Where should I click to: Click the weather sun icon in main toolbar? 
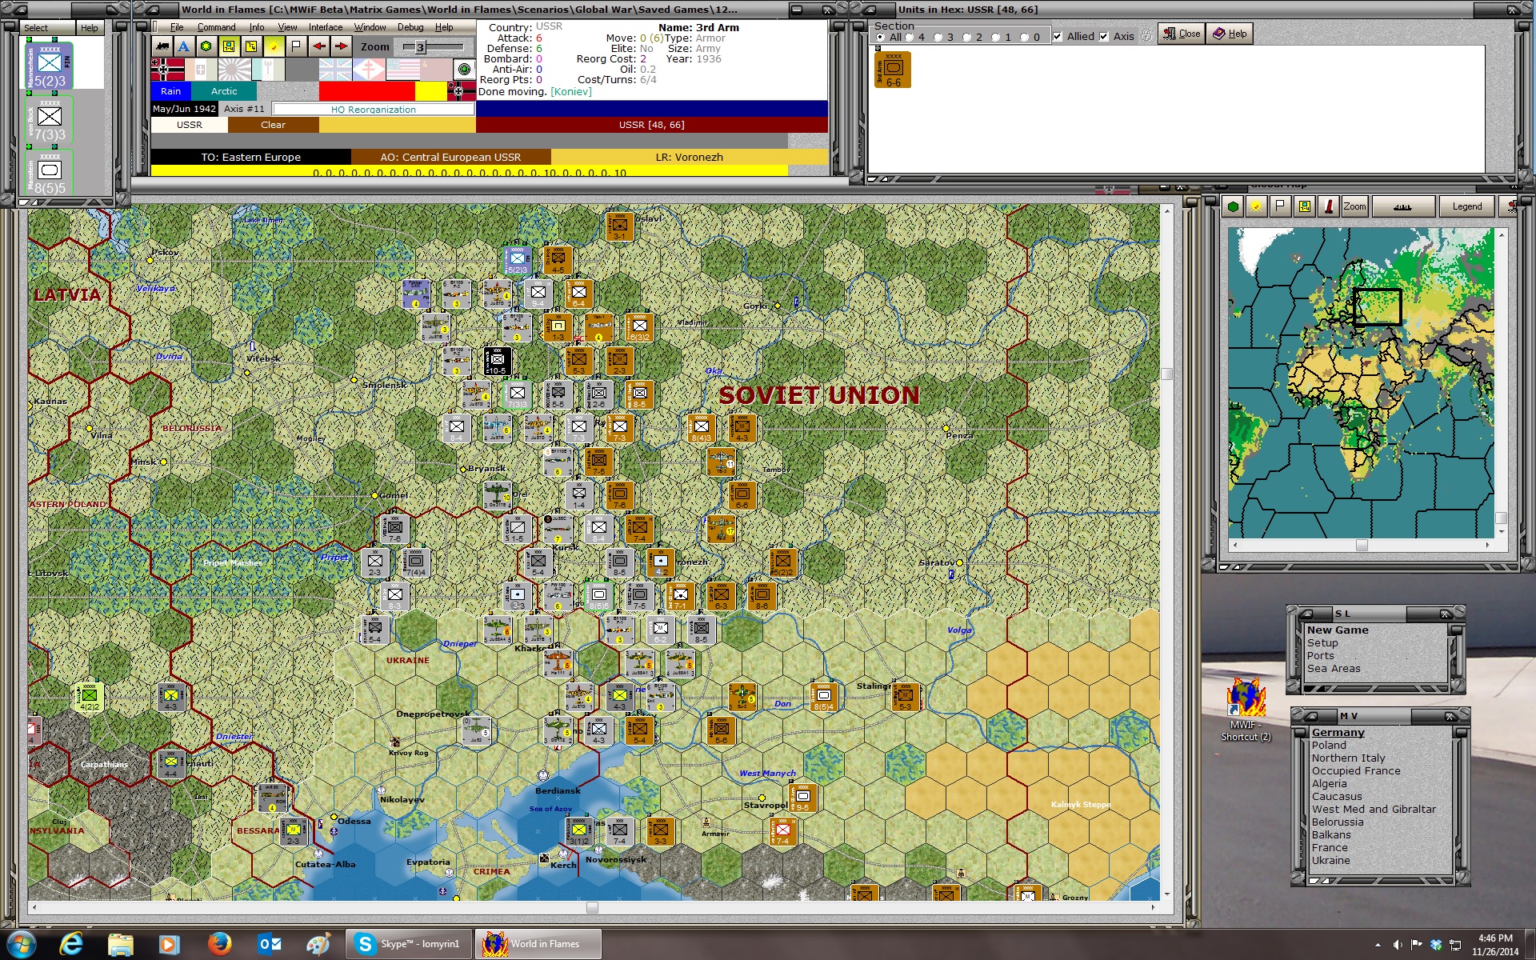[x=274, y=46]
